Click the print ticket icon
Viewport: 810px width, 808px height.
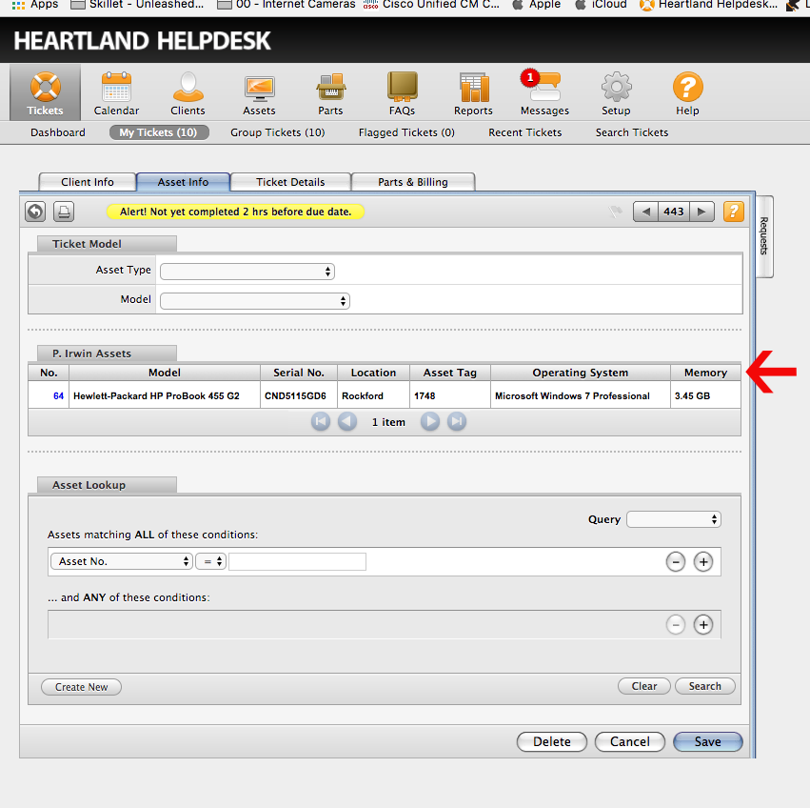[x=64, y=212]
